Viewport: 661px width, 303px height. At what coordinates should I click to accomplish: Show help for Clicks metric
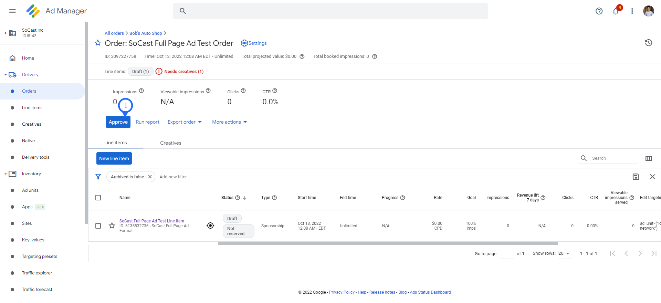point(243,91)
